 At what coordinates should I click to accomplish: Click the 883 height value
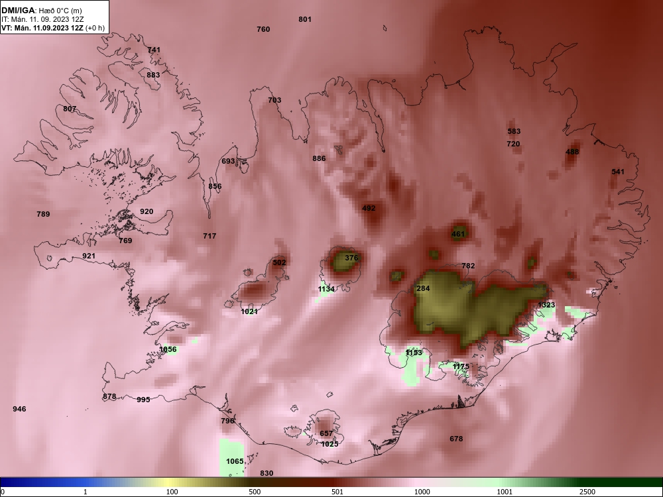153,76
